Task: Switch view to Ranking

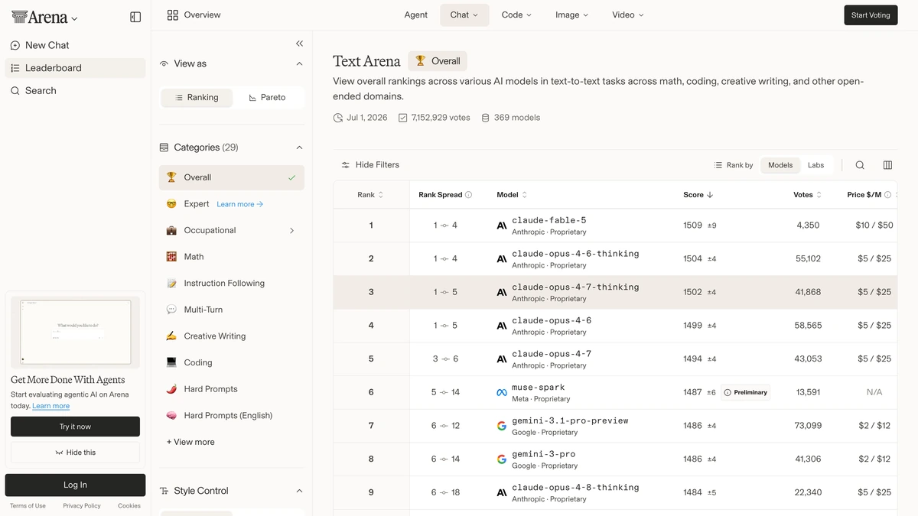Action: (x=197, y=98)
